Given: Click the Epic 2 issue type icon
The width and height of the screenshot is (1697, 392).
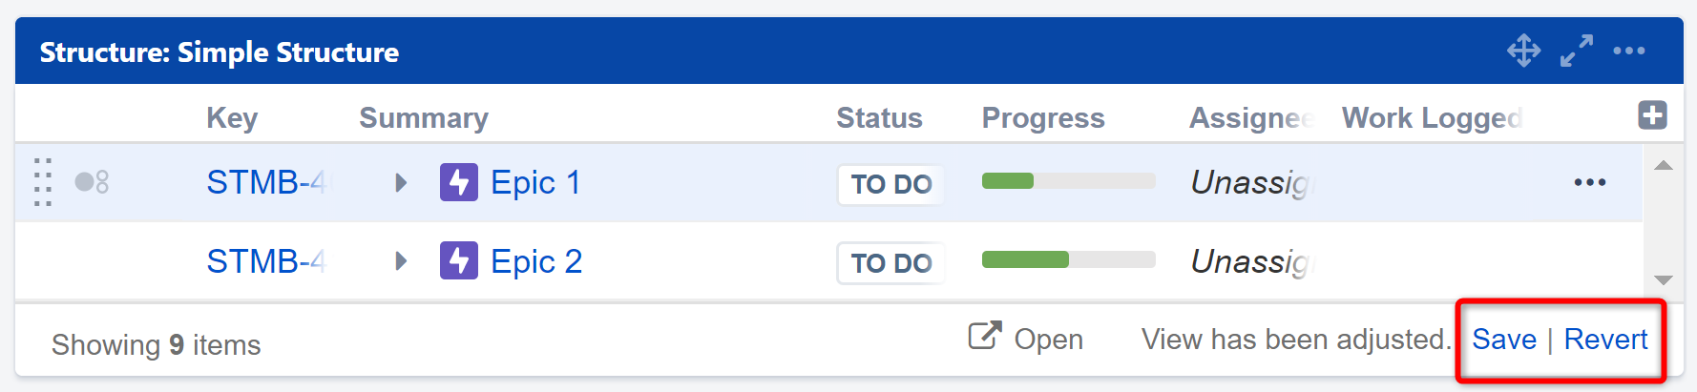Looking at the screenshot, I should [458, 261].
